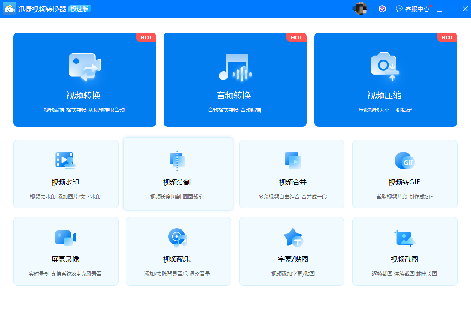
Task: Open the hamburger menu in title bar
Action: (440, 9)
